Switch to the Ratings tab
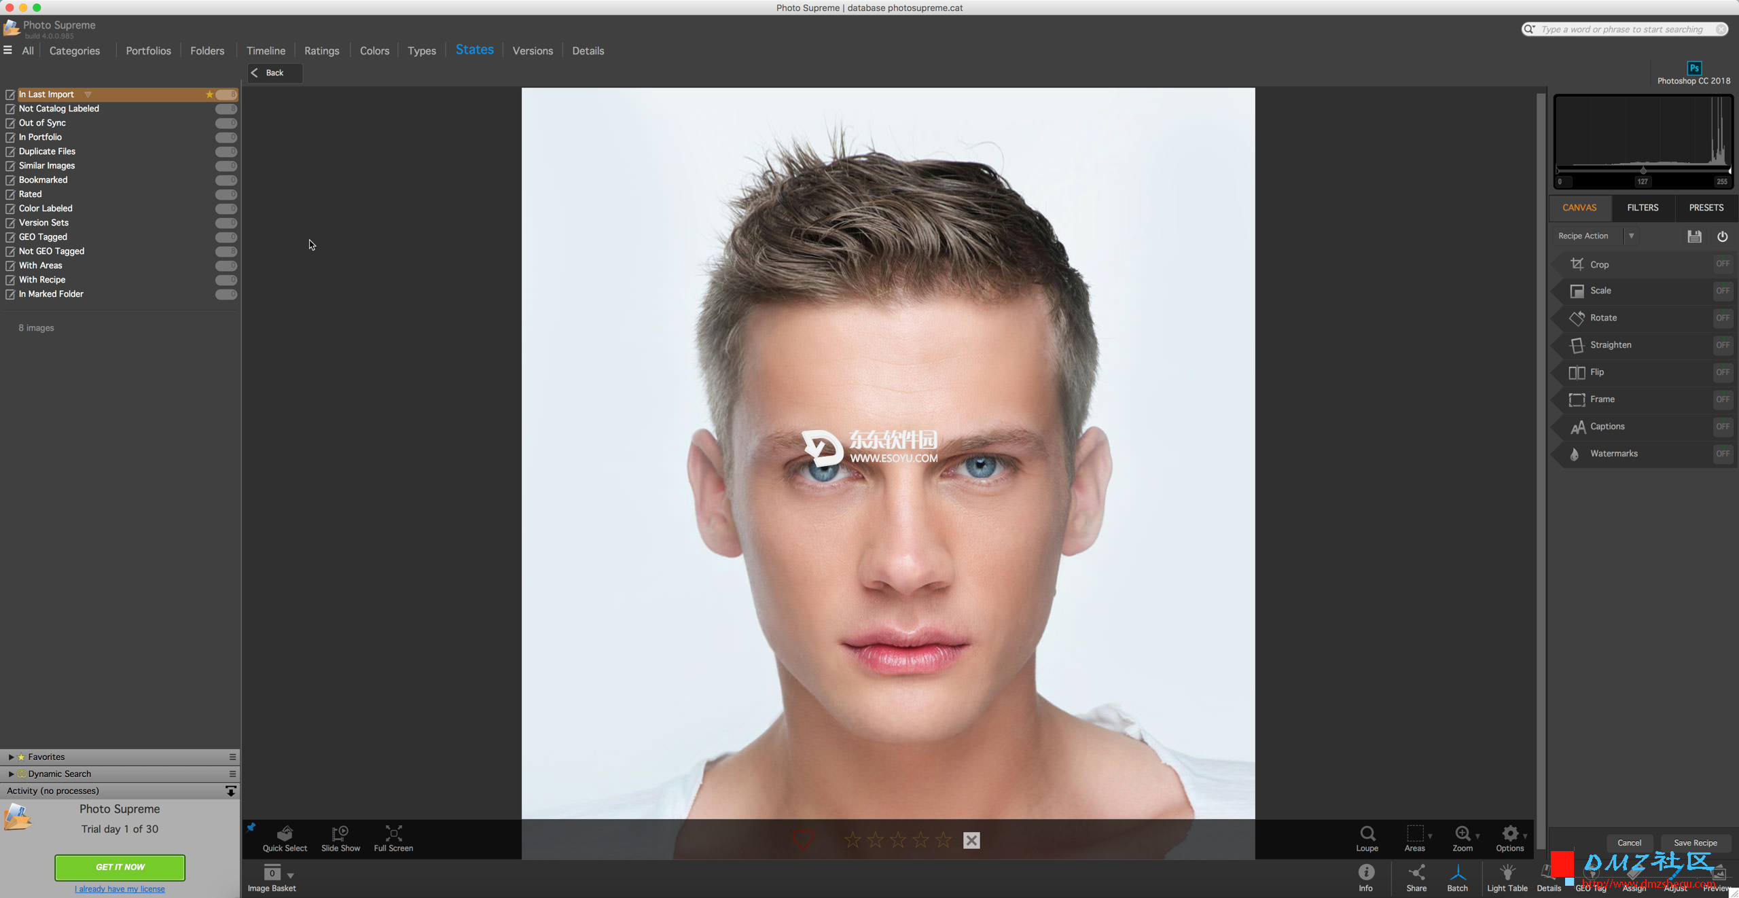 pos(321,51)
